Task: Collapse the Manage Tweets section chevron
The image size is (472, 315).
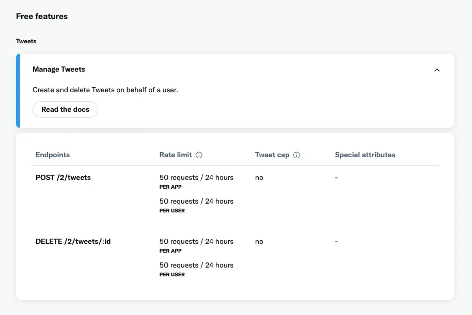Action: pos(437,70)
